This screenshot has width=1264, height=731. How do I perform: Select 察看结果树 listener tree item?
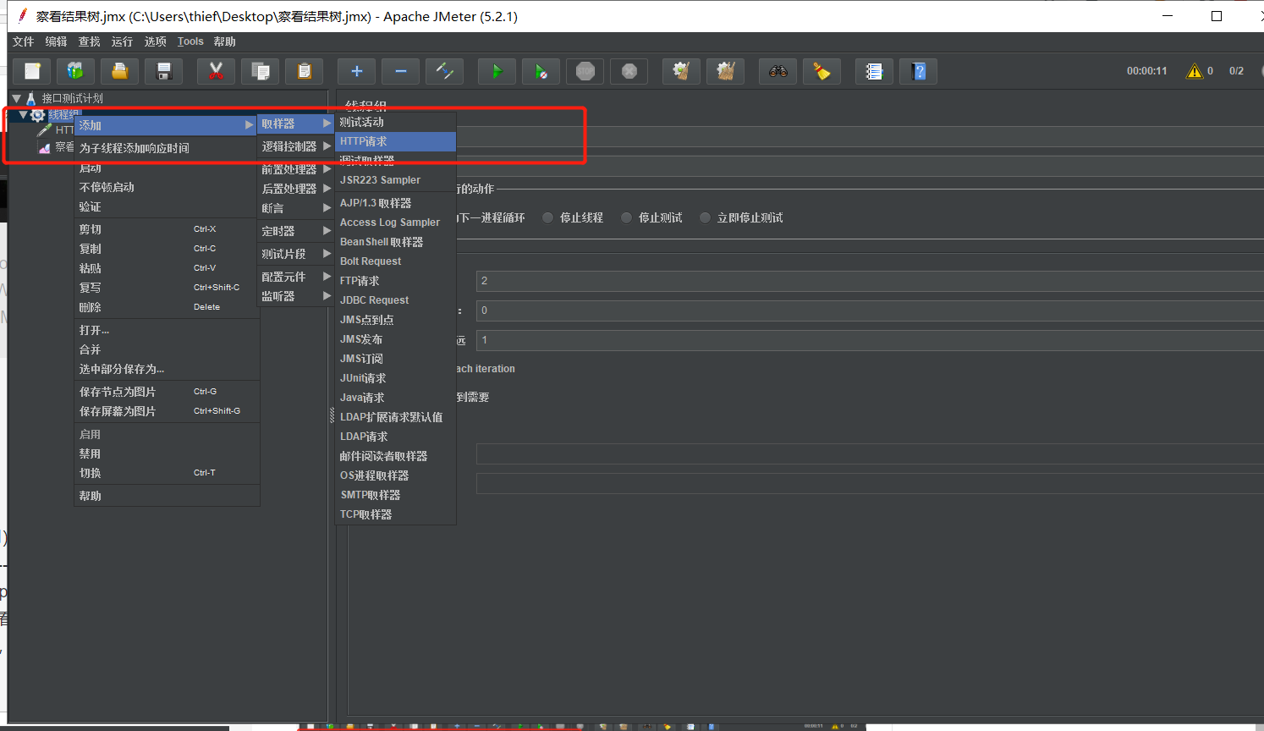[x=57, y=147]
